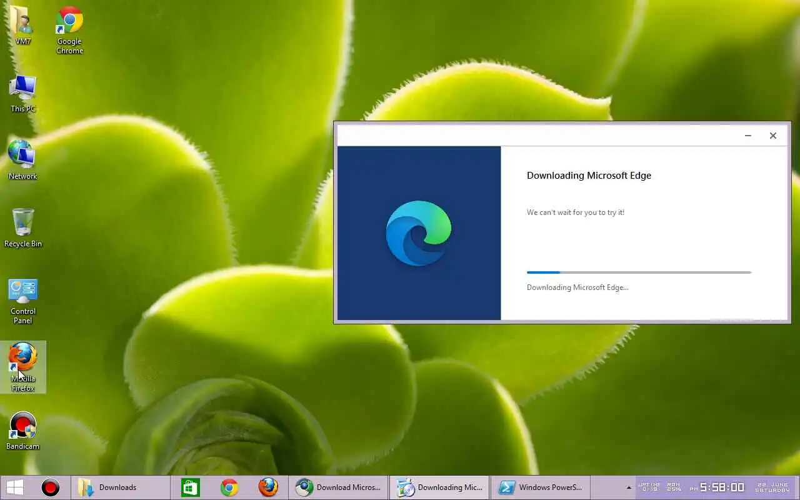Switch to Download Micros... browser taskbar window
Viewport: 800px width, 500px height.
click(x=338, y=487)
